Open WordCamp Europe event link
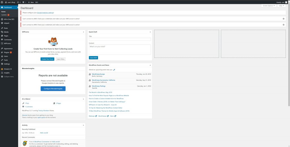The height and width of the screenshot is (147, 290). 98,74
